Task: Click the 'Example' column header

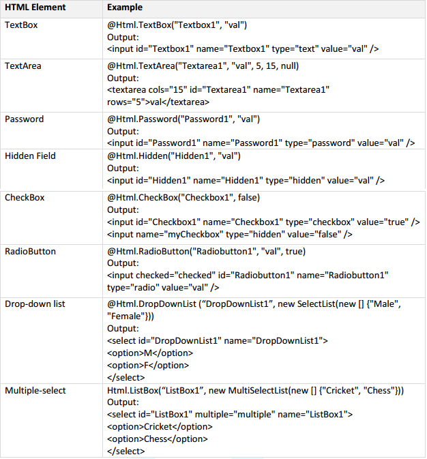Action: [x=125, y=8]
